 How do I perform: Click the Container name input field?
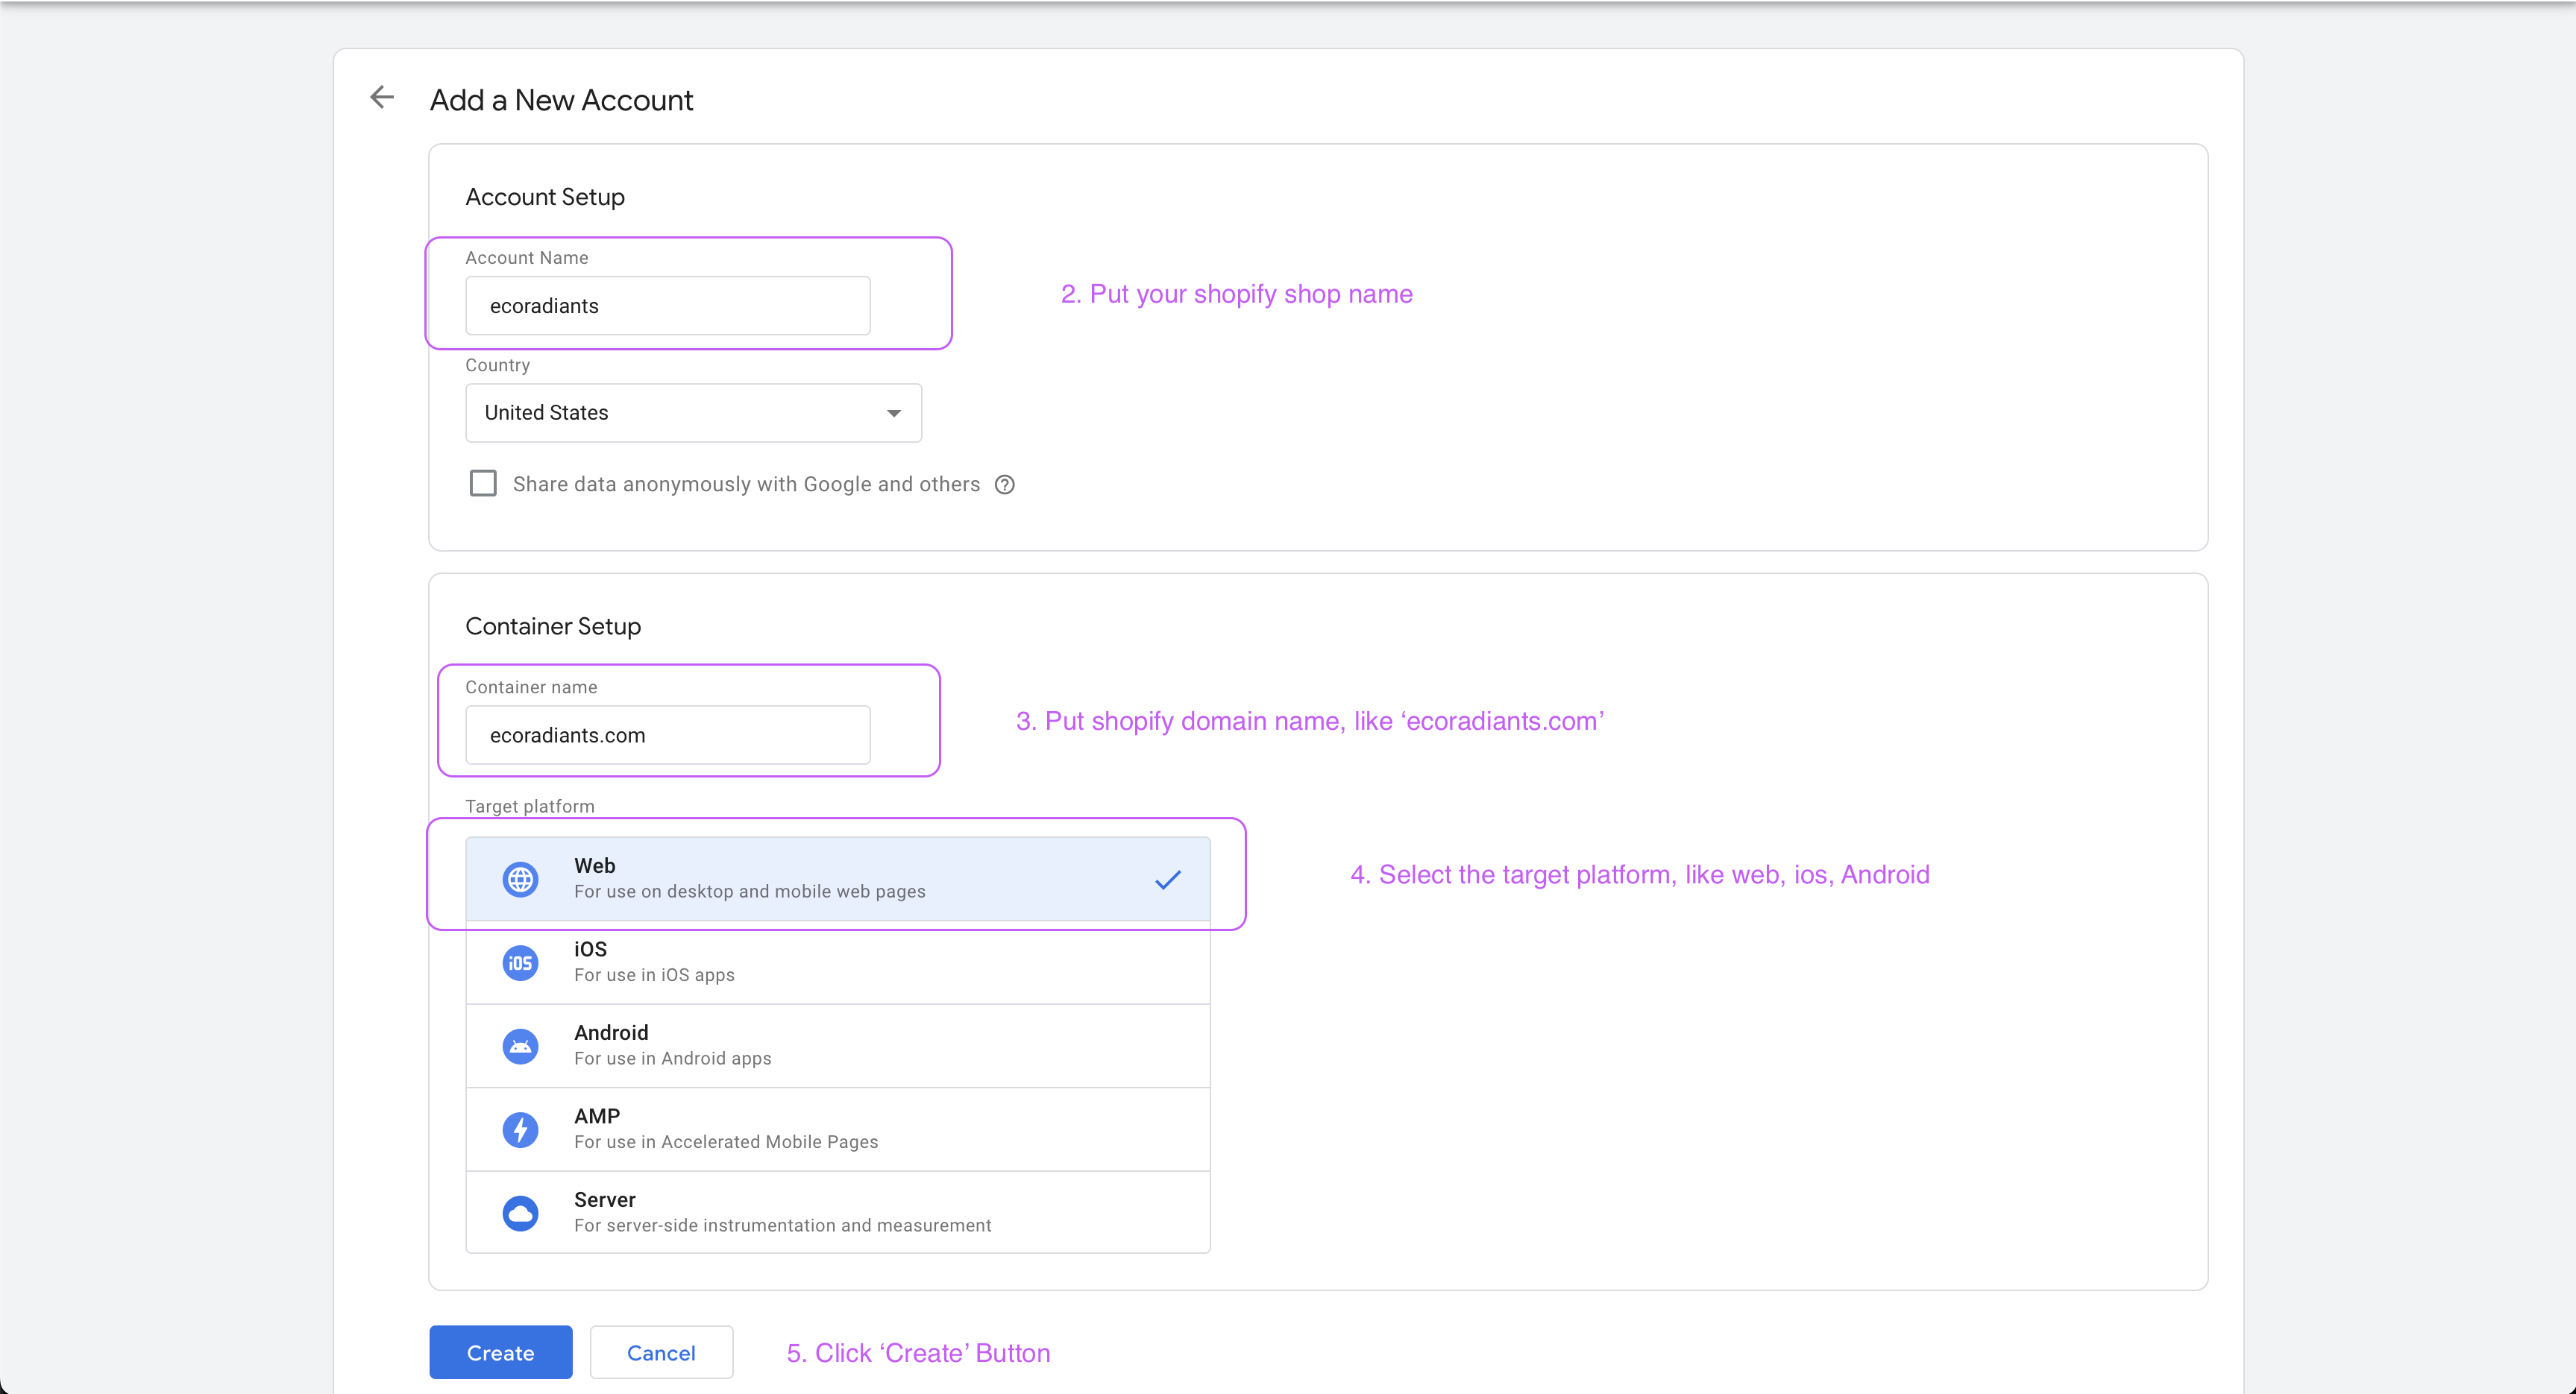point(668,736)
